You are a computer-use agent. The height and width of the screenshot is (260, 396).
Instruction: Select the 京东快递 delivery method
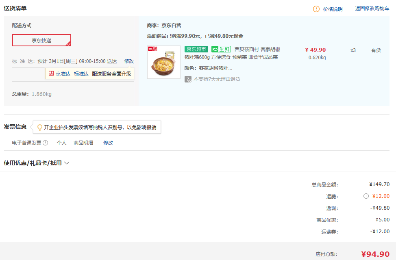click(41, 40)
